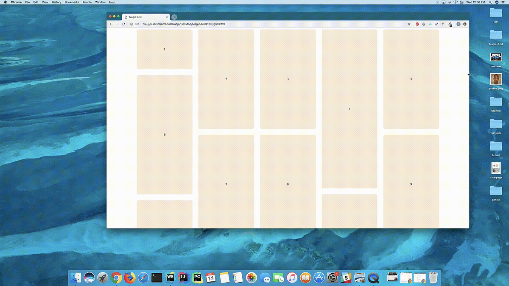
Task: Open the History menu
Action: point(56,2)
